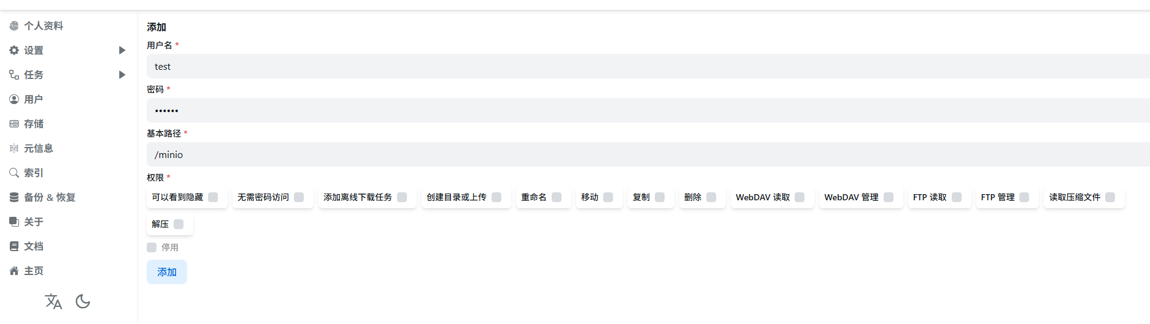The image size is (1150, 324).
Task: Toggle dark mode with the moon icon
Action: (83, 301)
